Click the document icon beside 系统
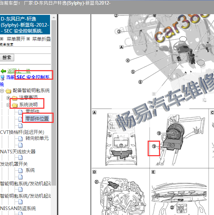This screenshot has height=215, width=214. 21,171
